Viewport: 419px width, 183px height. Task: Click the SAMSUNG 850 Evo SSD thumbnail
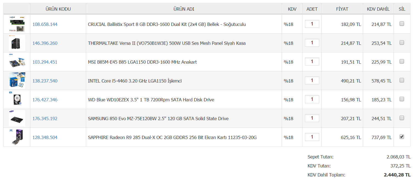point(17,118)
